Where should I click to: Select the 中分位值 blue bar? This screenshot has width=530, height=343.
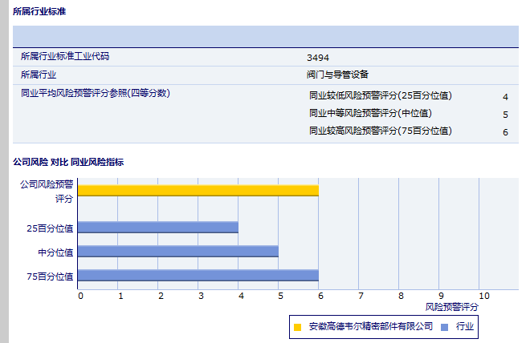click(178, 252)
